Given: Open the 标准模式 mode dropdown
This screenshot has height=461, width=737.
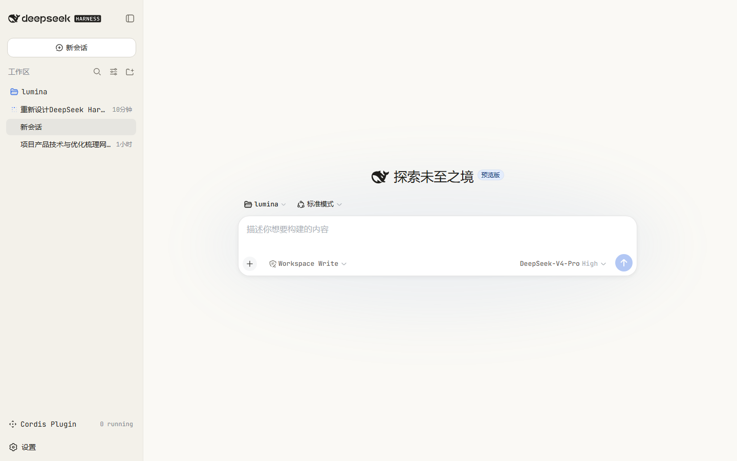Looking at the screenshot, I should [320, 204].
